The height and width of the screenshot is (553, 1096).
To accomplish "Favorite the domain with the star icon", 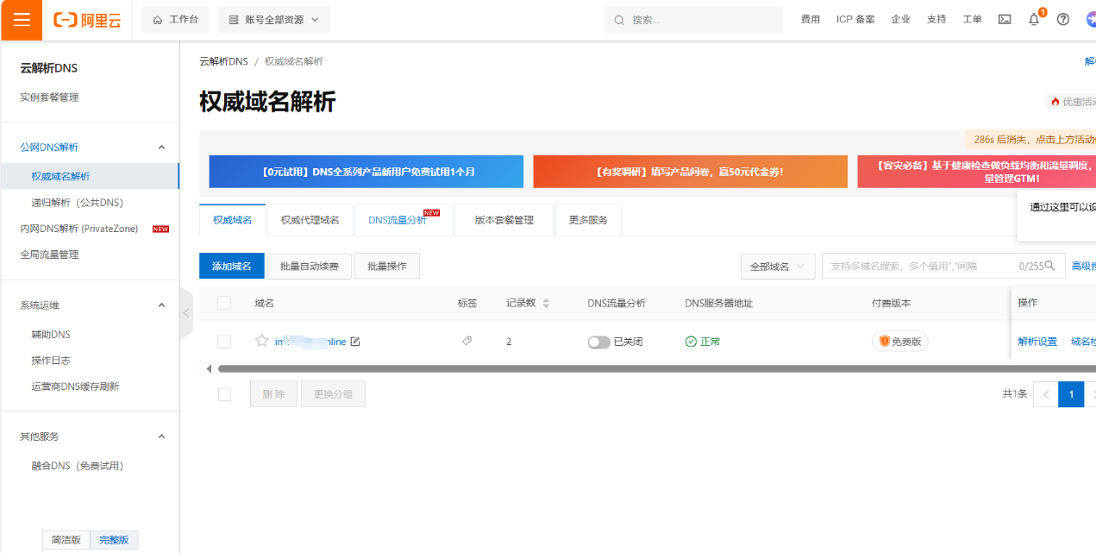I will tap(262, 341).
